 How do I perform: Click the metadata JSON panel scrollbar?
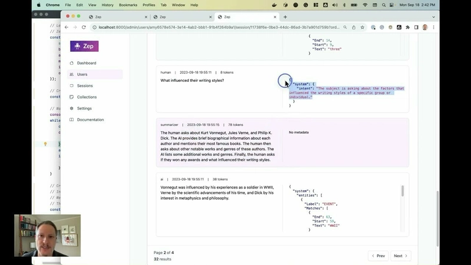pyautogui.click(x=403, y=191)
